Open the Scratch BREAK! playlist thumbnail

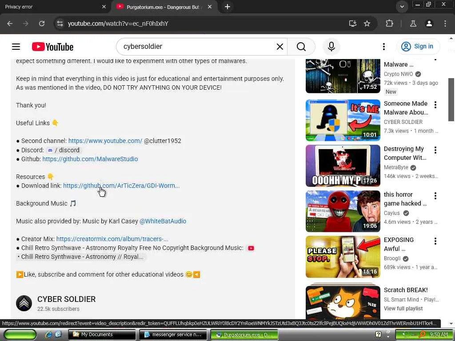pos(343,302)
